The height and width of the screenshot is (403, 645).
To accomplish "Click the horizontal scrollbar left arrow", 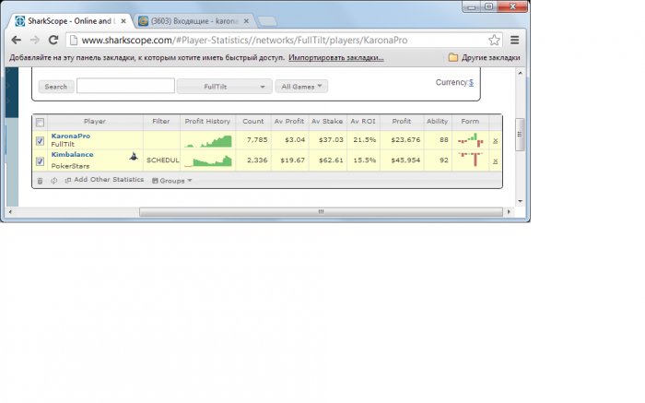I will coord(10,211).
